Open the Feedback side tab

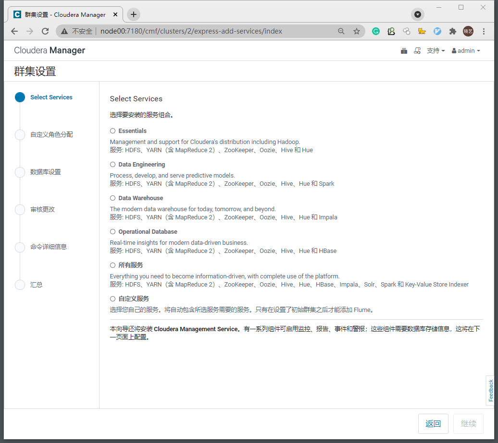coord(491,390)
